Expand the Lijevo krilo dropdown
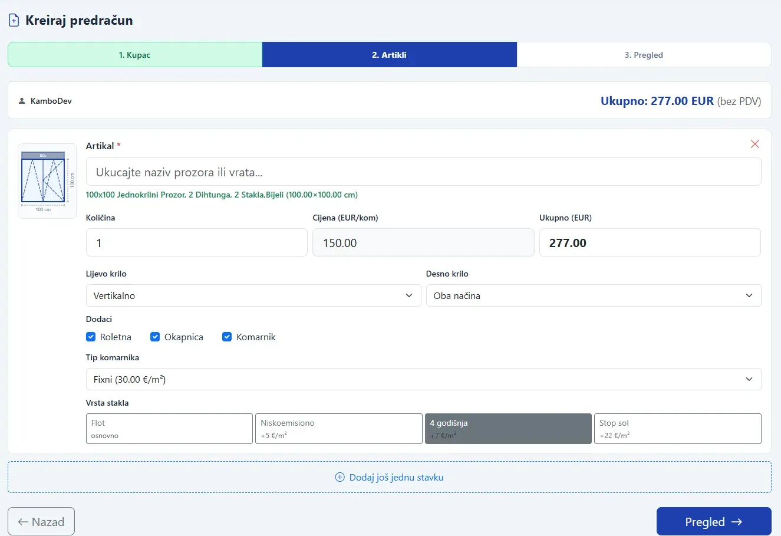The height and width of the screenshot is (536, 781). point(253,295)
